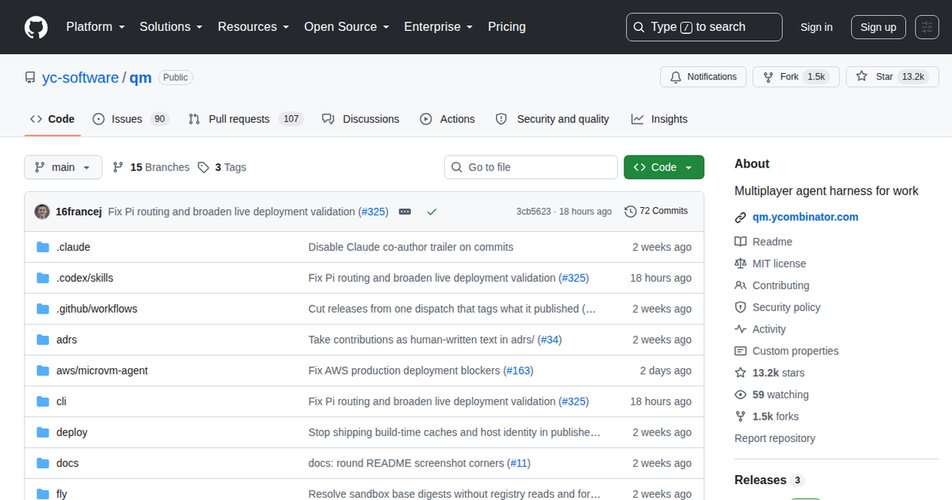Click folder icon beside docs
This screenshot has height=500, width=952.
tap(43, 463)
